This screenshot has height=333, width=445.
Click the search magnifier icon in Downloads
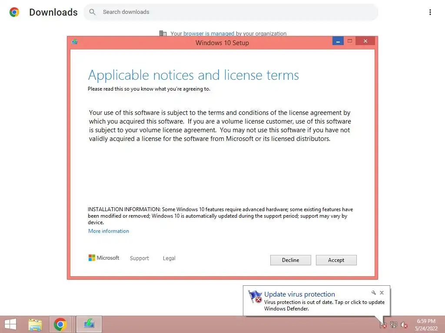[92, 12]
